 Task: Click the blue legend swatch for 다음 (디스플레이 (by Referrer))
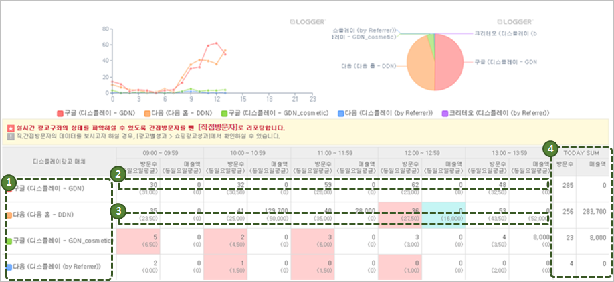340,114
